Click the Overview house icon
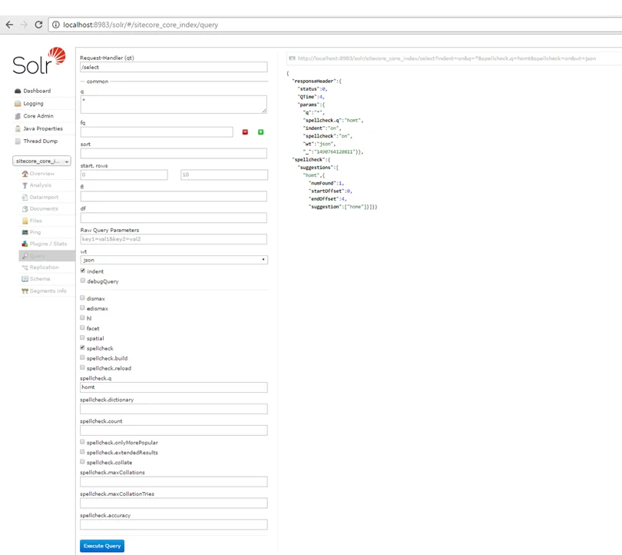 click(25, 174)
